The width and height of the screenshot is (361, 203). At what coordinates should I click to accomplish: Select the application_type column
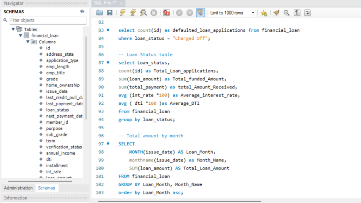(62, 60)
